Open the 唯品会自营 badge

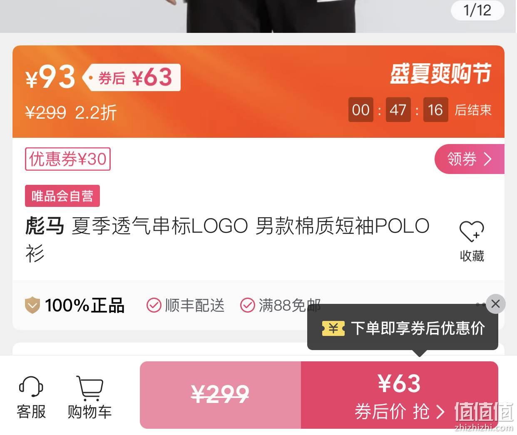(62, 196)
